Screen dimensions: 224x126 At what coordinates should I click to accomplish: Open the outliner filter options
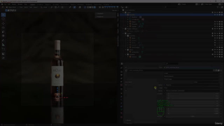pyautogui.click(x=218, y=7)
